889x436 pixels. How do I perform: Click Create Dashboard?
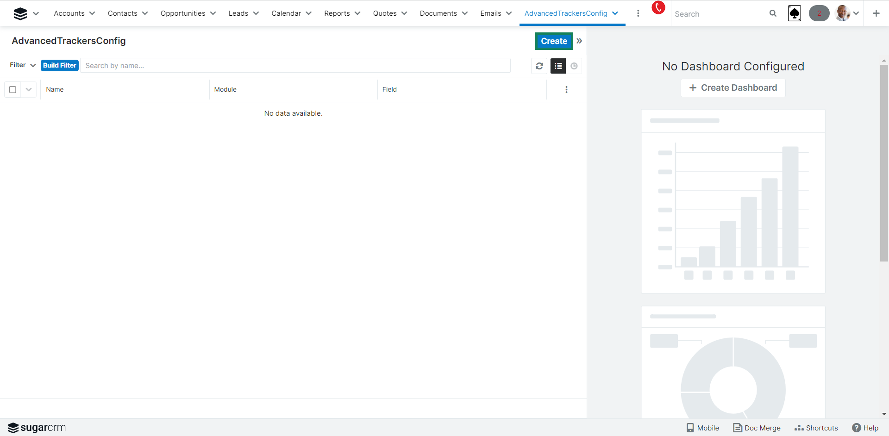click(x=733, y=88)
